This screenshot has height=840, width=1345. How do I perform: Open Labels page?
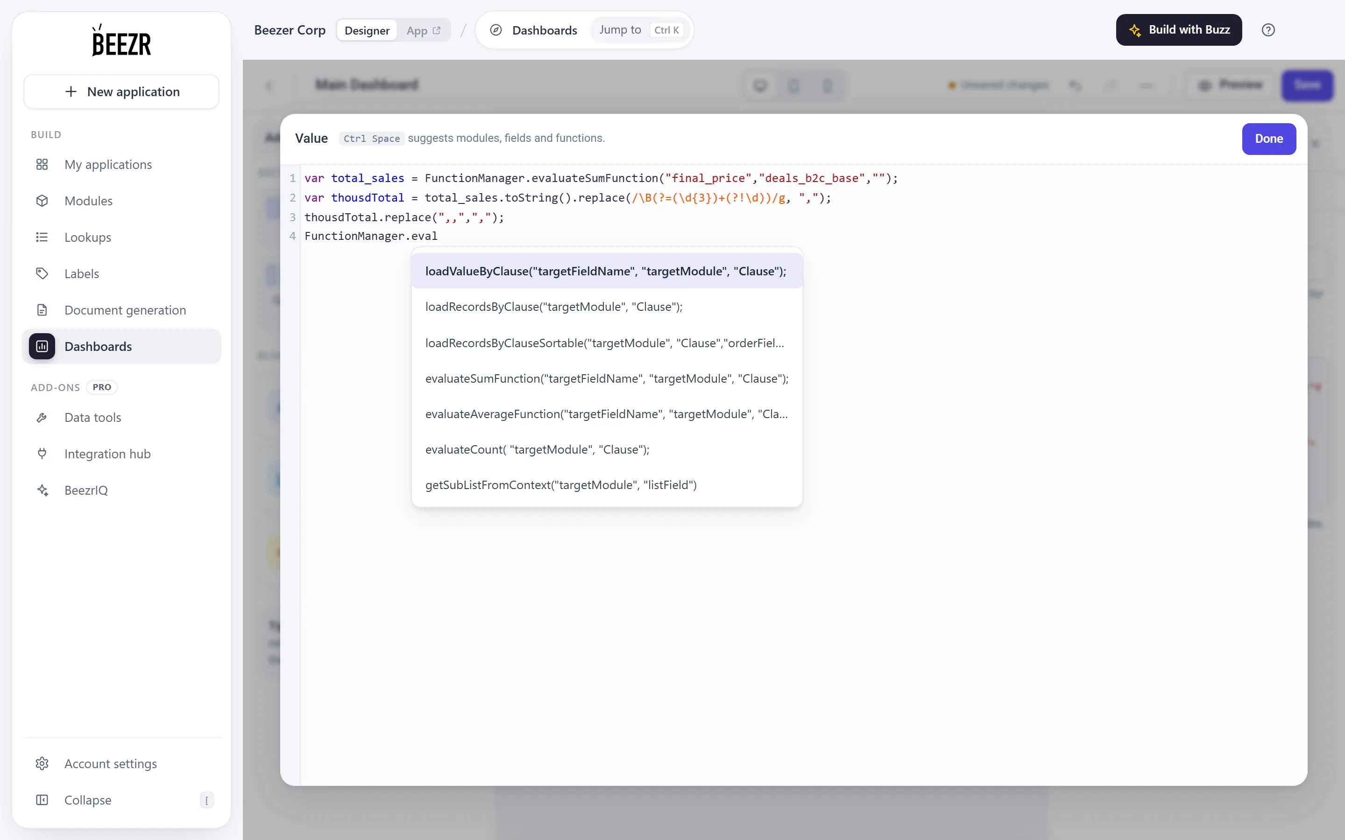[121, 273]
